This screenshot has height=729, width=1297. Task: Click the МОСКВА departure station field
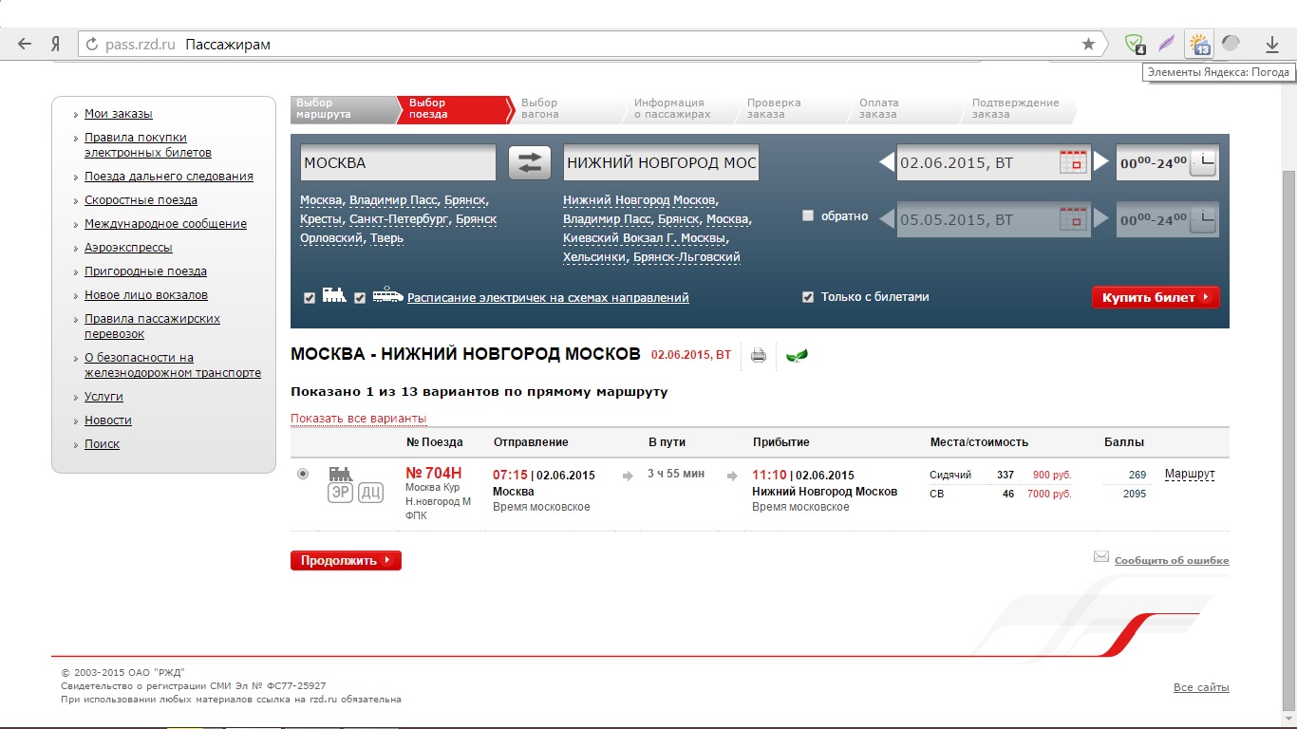point(397,162)
